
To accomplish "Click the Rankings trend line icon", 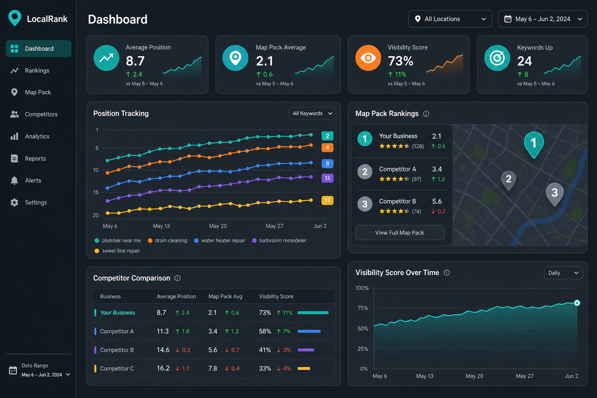I will (x=14, y=70).
